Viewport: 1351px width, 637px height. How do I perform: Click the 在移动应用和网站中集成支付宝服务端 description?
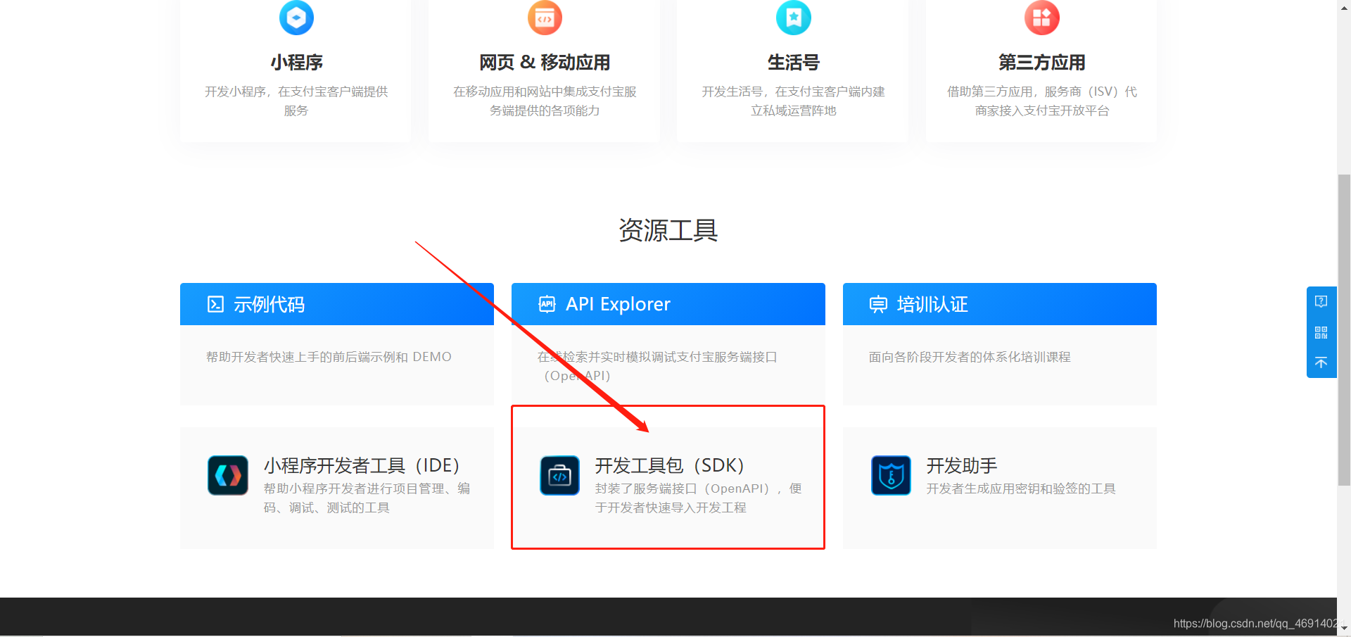point(545,101)
